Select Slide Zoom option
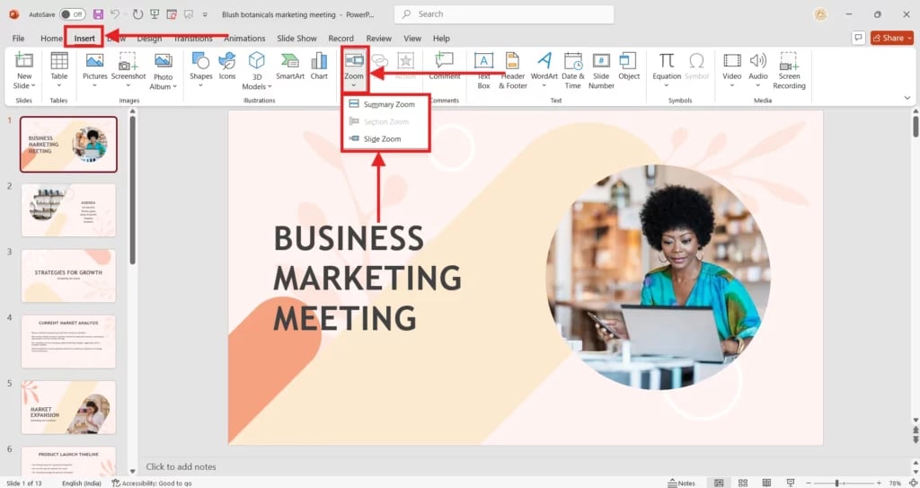Screen dimensions: 920x488 pos(382,139)
